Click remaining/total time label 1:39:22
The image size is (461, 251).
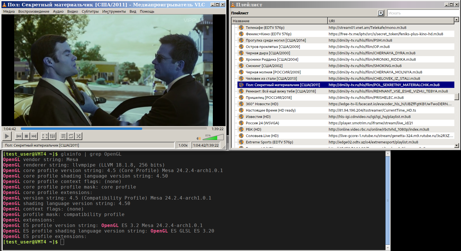(x=217, y=129)
